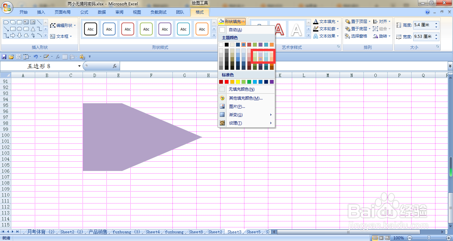The height and width of the screenshot is (241, 453).
Task: Pick the scribble freehand shape
Action: 33,36
